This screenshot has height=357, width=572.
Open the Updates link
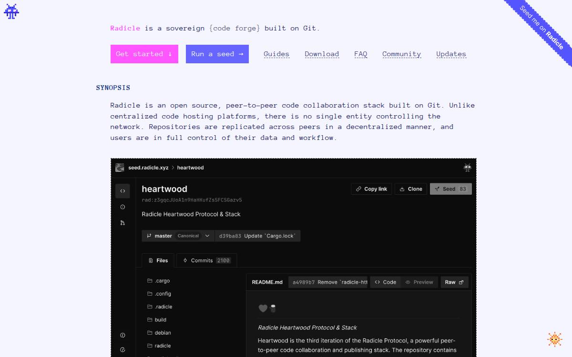451,54
